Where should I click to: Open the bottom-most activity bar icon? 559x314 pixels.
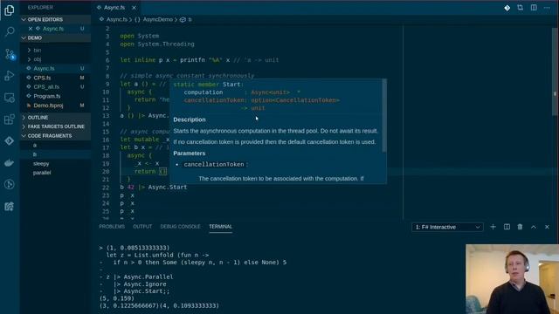pyautogui.click(x=10, y=207)
